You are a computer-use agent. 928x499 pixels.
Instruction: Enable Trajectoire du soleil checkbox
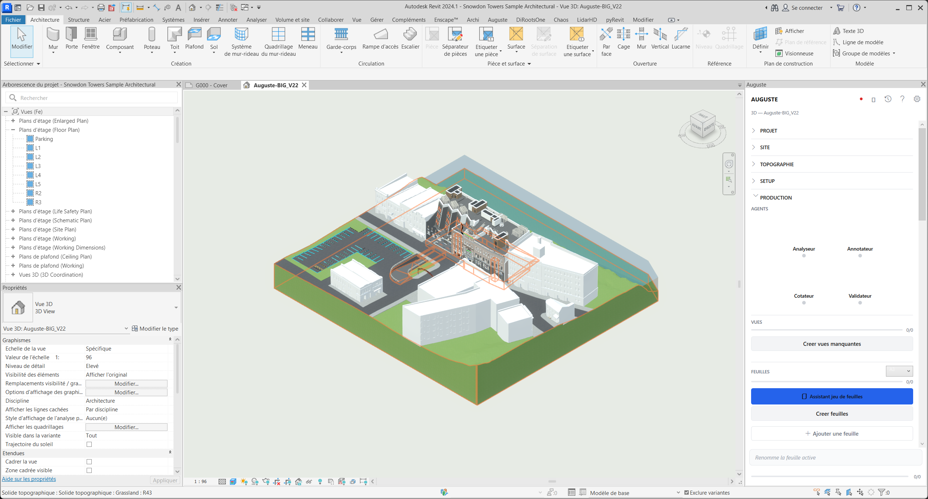(89, 444)
